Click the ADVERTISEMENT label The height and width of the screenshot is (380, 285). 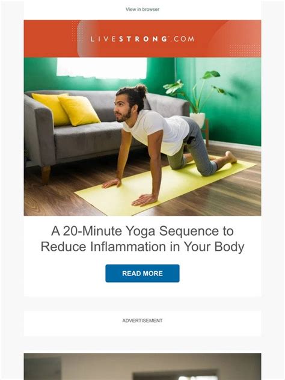142,320
